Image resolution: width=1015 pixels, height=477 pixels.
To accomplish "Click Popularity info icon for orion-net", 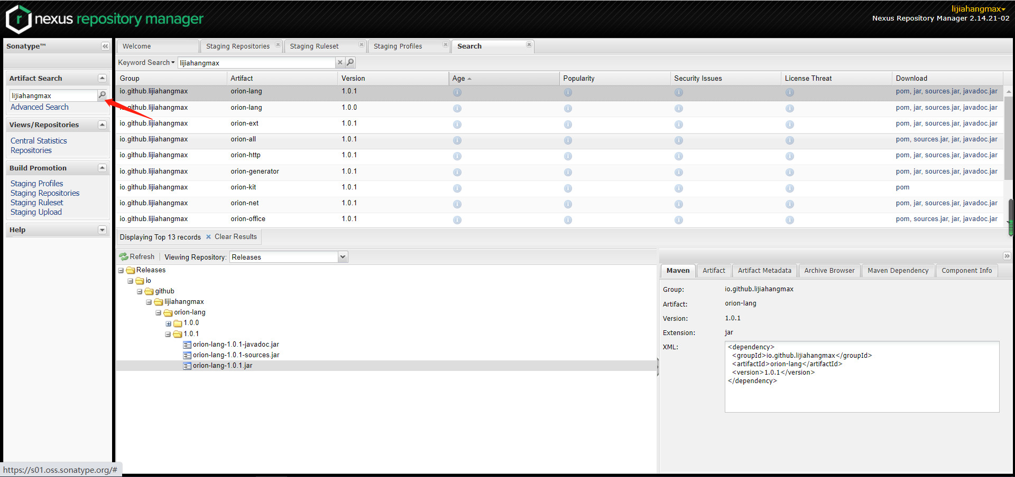I will pos(568,204).
